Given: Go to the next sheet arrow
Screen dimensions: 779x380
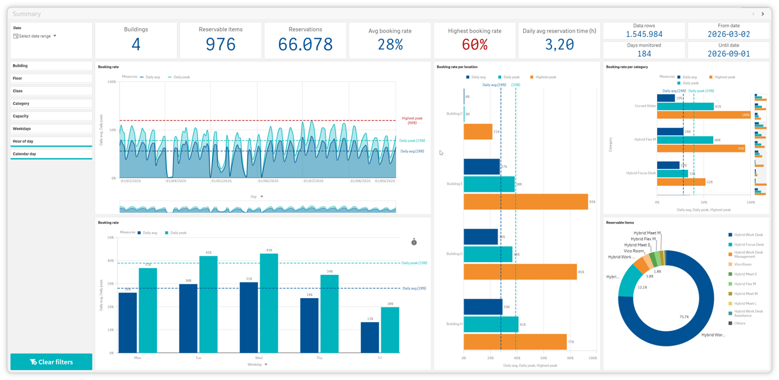Looking at the screenshot, I should click(763, 14).
